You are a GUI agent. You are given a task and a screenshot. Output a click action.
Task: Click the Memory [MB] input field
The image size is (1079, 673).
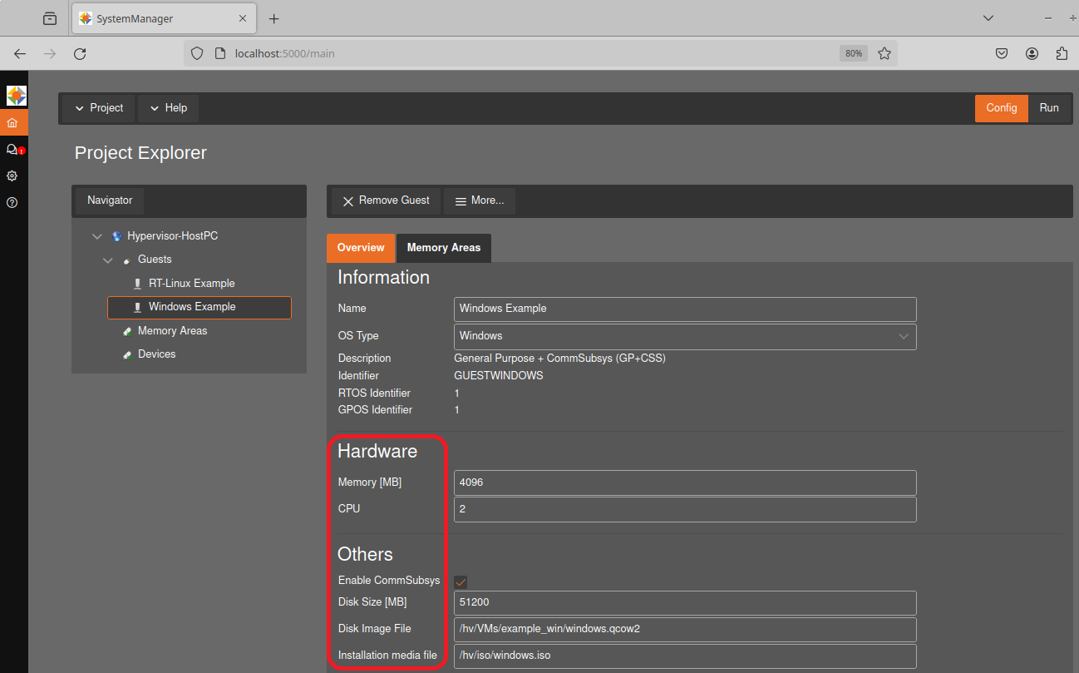(684, 482)
